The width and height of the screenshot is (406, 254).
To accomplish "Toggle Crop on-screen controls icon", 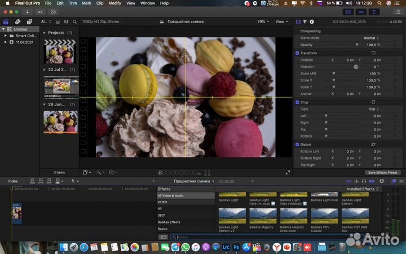I will click(x=373, y=102).
